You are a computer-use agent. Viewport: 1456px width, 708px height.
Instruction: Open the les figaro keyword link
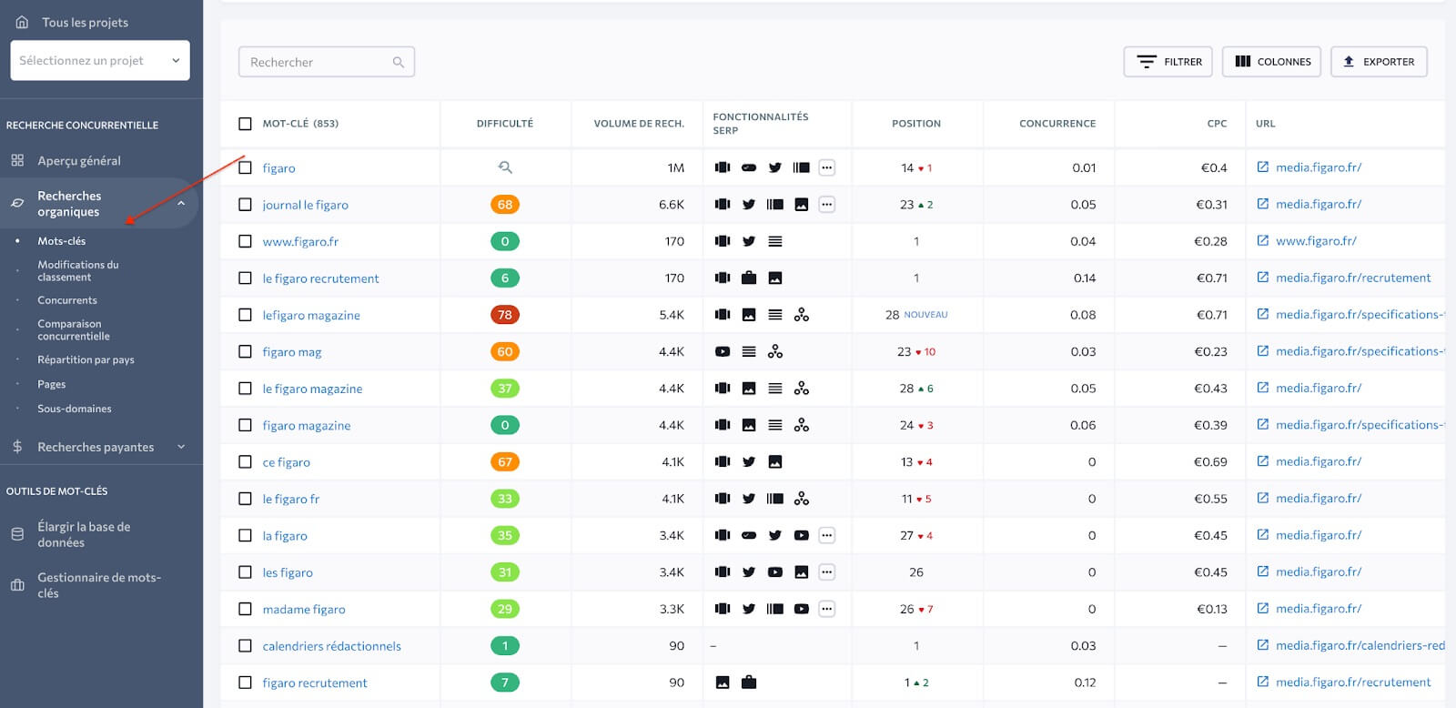pyautogui.click(x=288, y=572)
